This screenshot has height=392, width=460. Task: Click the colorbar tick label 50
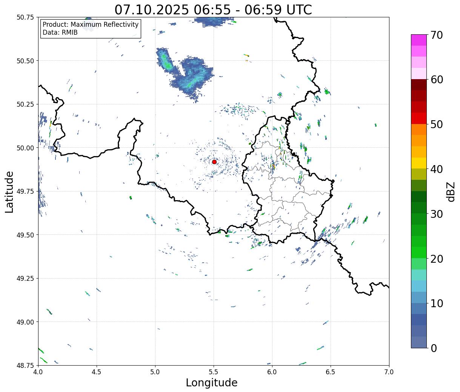click(x=436, y=124)
